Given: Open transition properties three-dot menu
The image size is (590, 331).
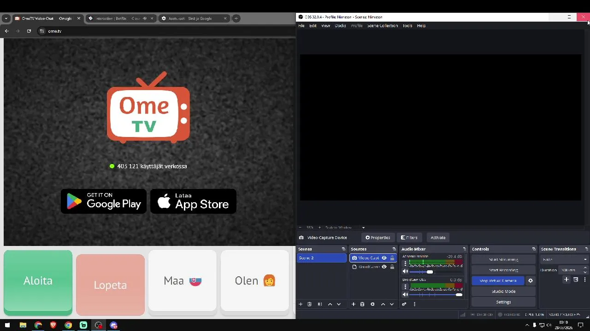Looking at the screenshot, I should pyautogui.click(x=585, y=280).
